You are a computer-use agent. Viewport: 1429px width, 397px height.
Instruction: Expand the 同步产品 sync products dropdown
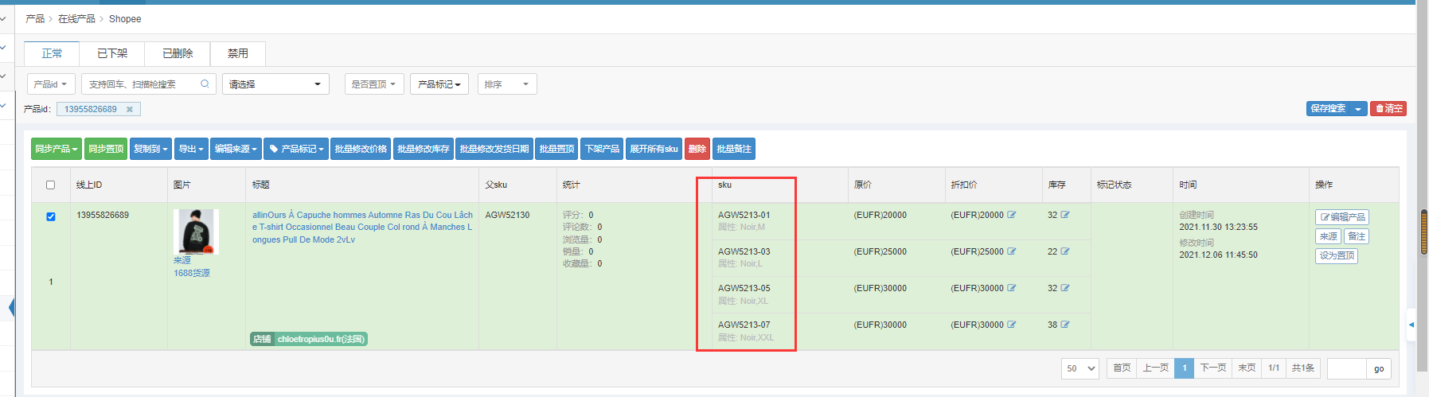[x=57, y=149]
